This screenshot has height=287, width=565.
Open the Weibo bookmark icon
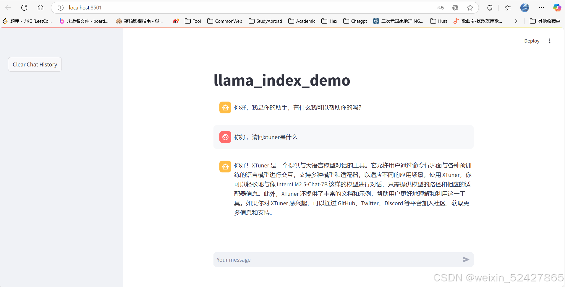[x=176, y=21]
